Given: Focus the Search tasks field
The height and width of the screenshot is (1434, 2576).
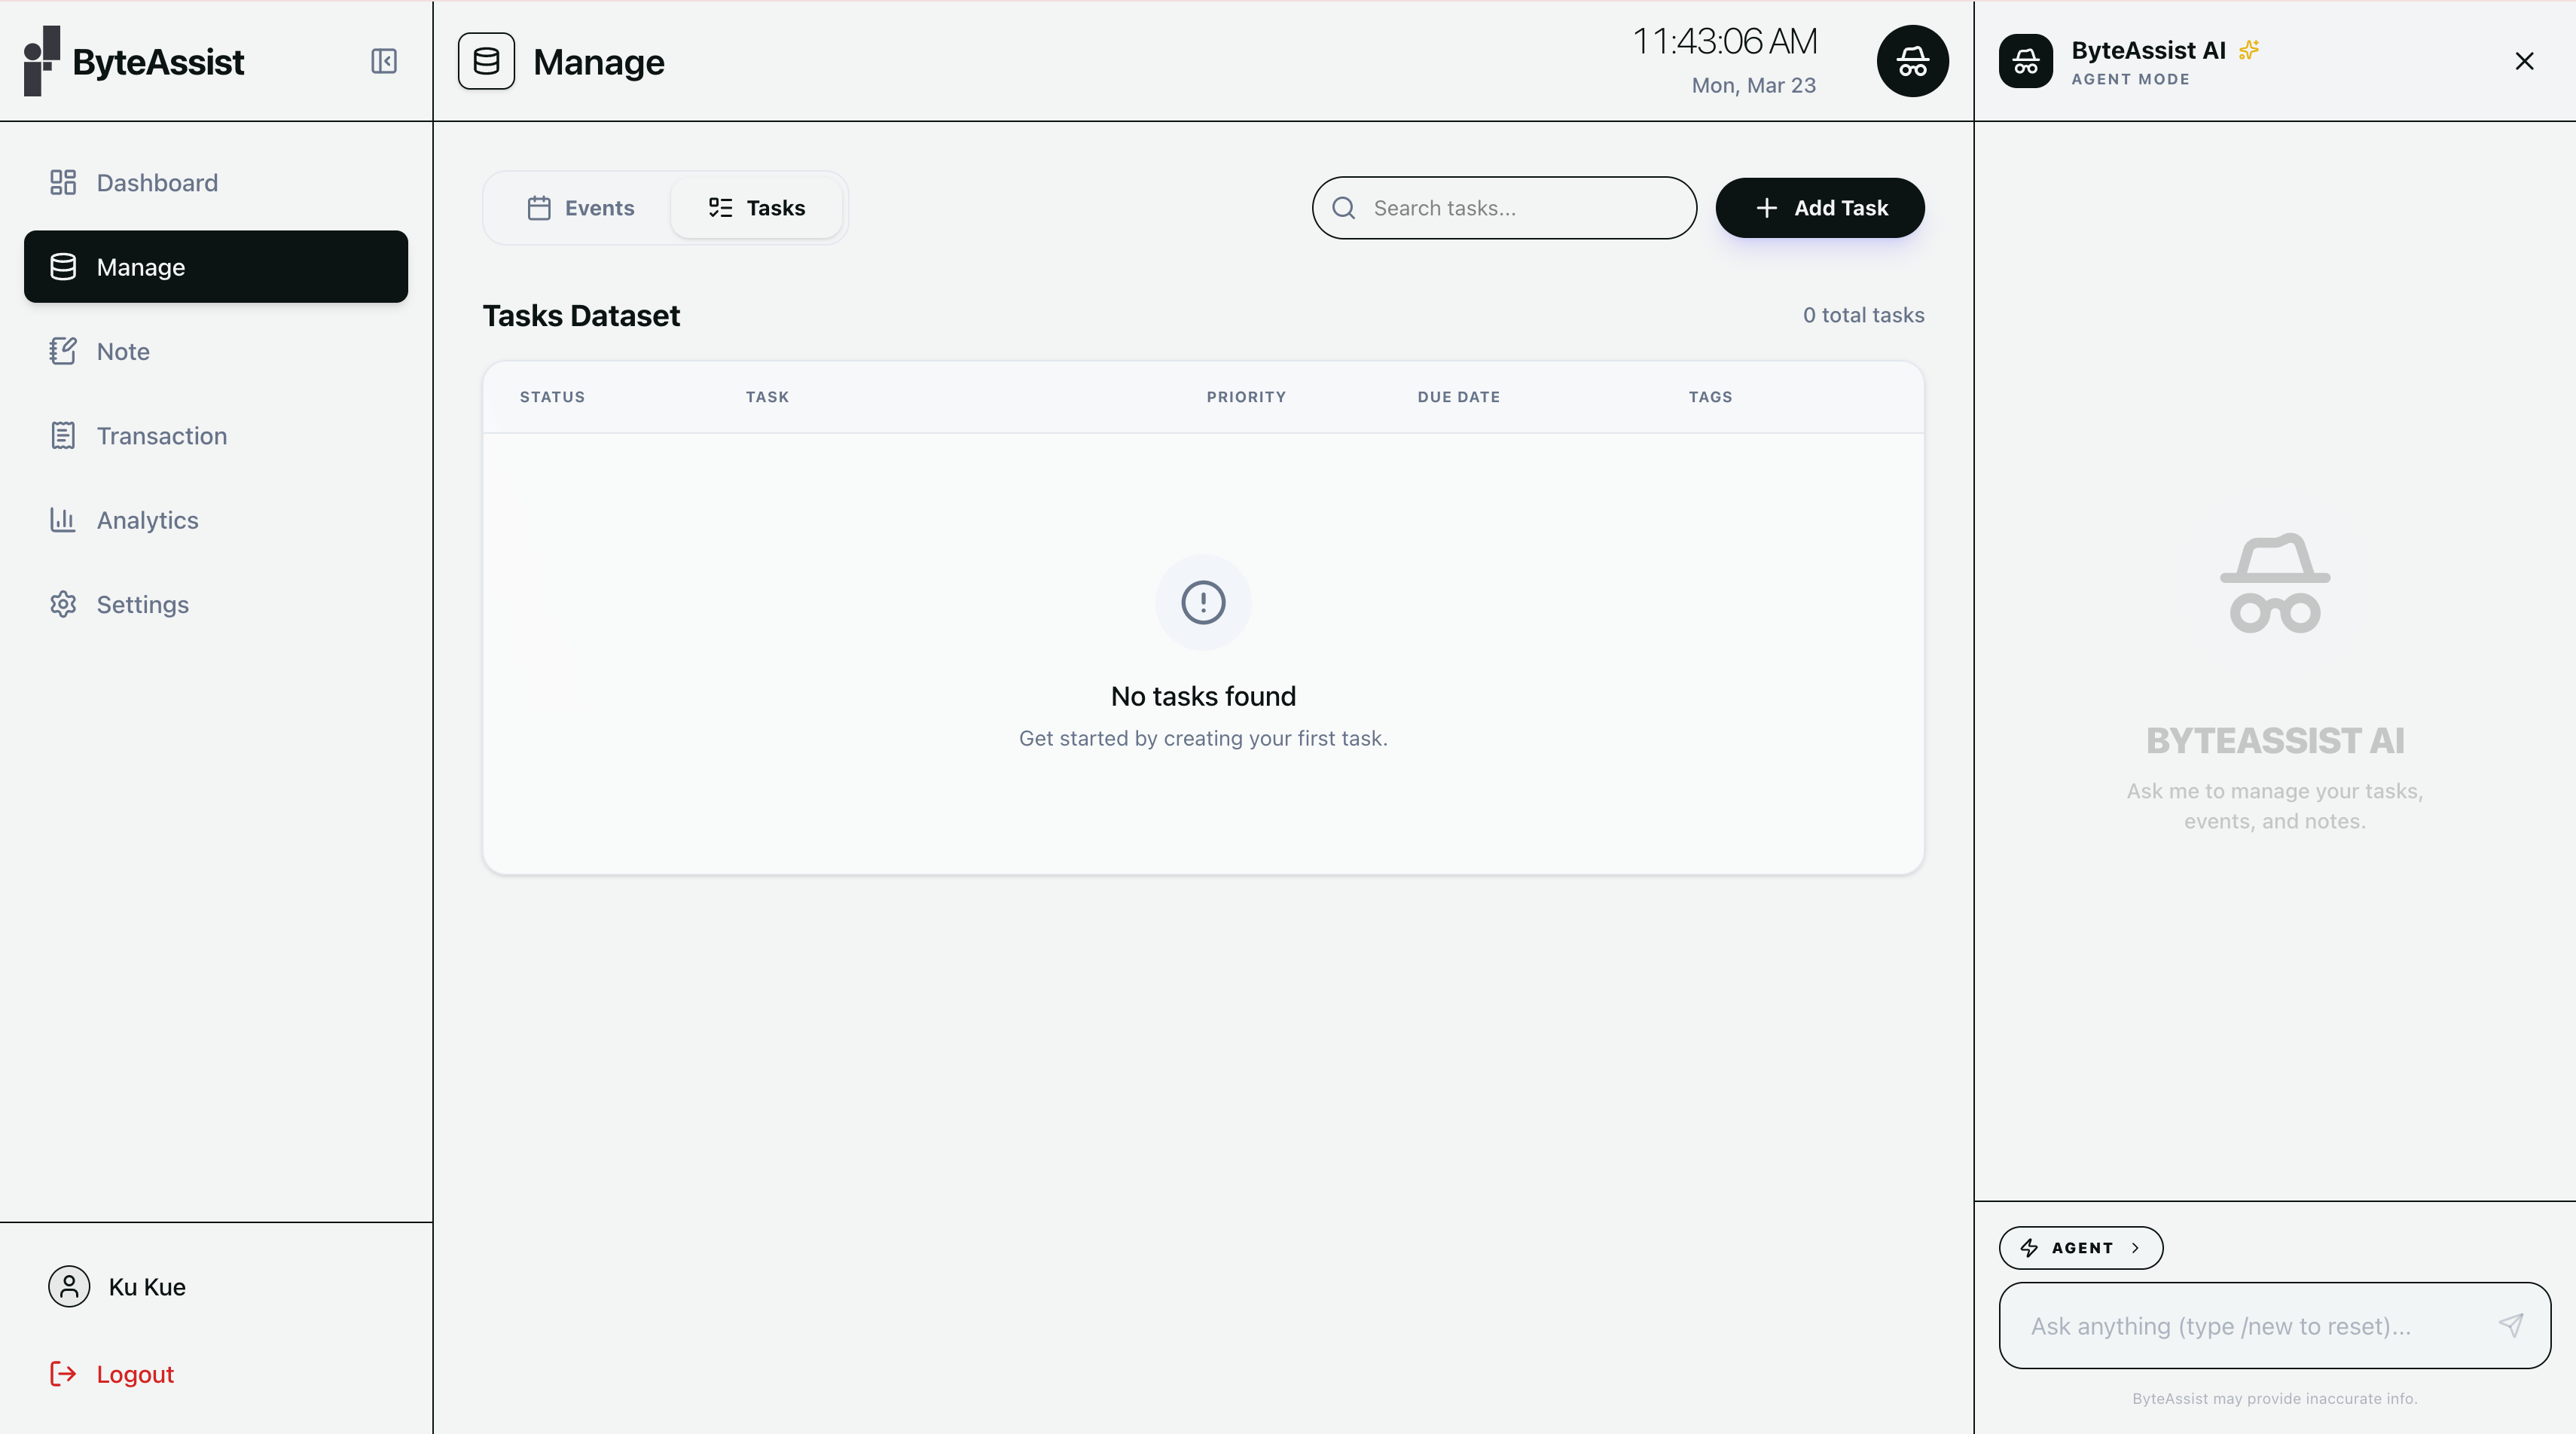Looking at the screenshot, I should point(1504,208).
